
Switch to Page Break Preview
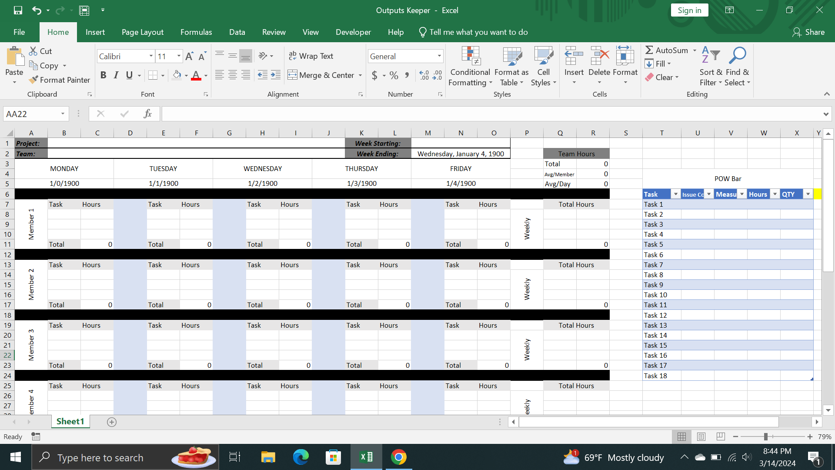pos(721,436)
